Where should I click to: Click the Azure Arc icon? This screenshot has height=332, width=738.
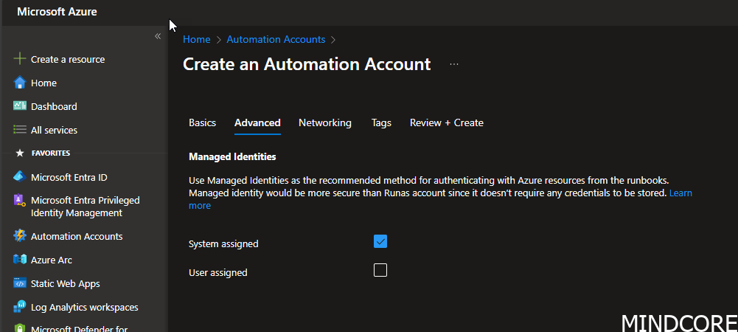point(20,260)
